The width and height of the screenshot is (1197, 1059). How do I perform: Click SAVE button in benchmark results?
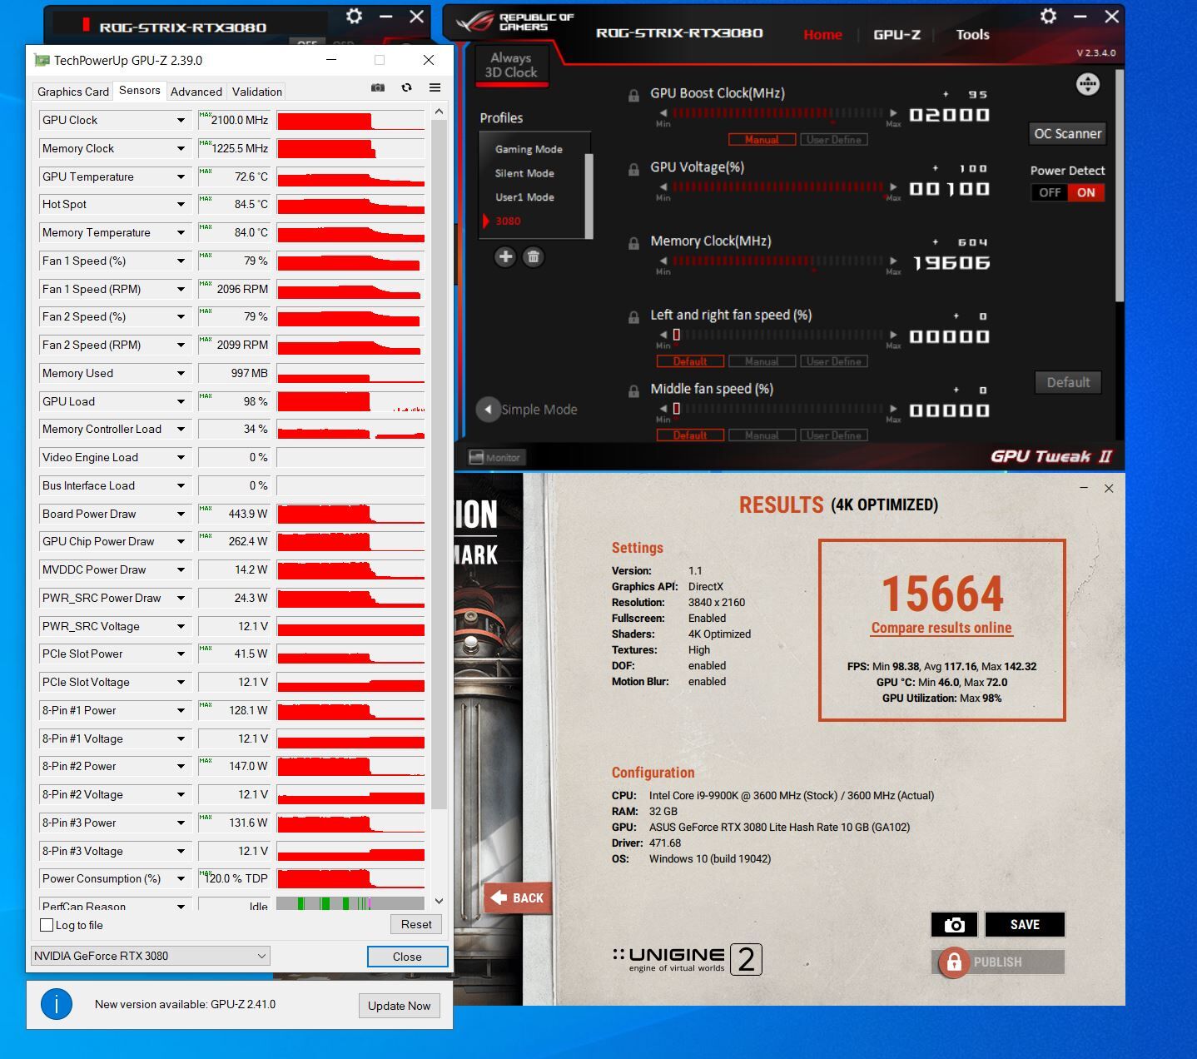[1025, 924]
